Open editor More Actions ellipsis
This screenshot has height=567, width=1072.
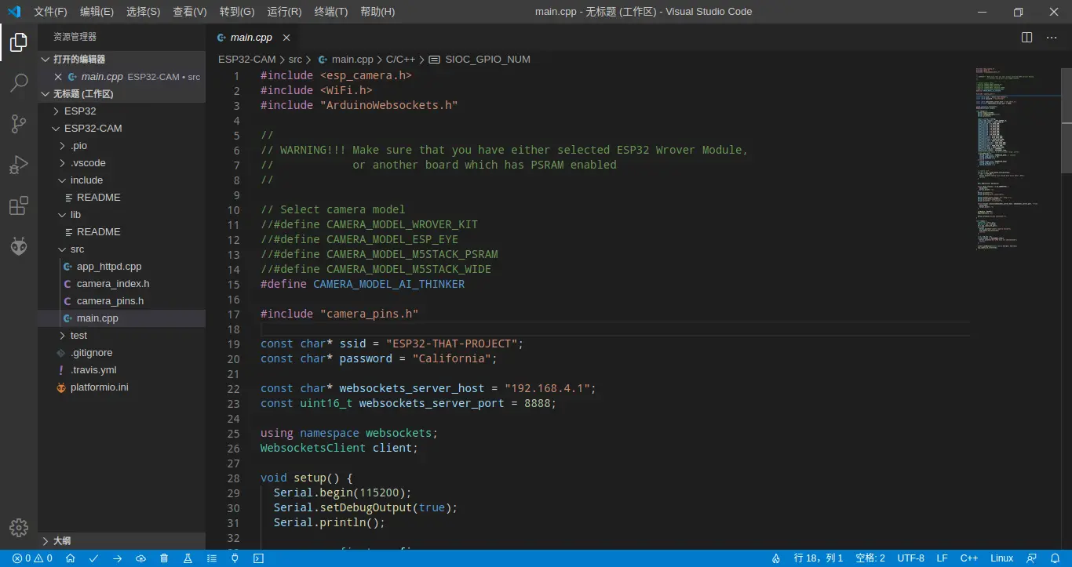point(1052,37)
